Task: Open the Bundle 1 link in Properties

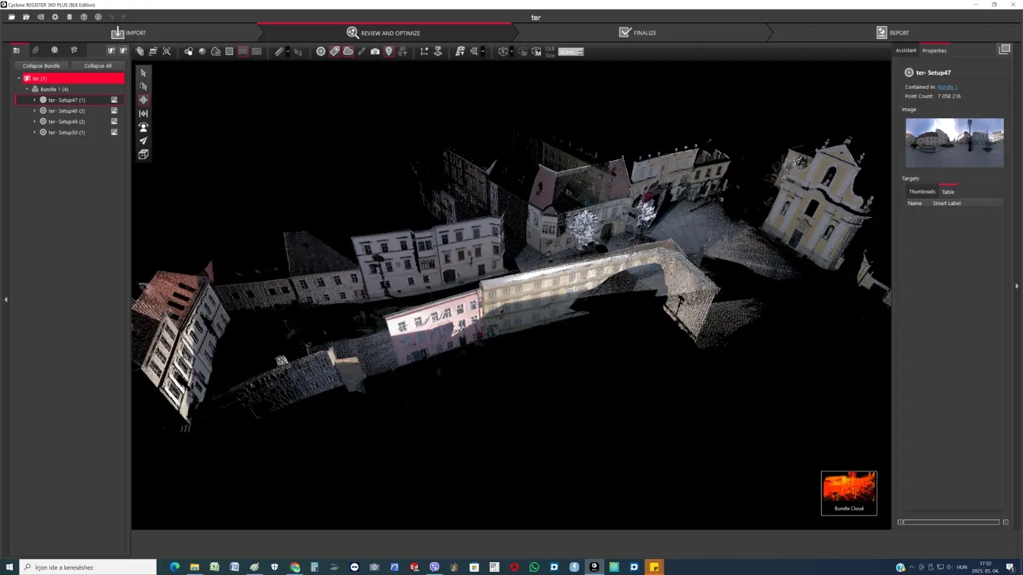Action: (x=947, y=87)
